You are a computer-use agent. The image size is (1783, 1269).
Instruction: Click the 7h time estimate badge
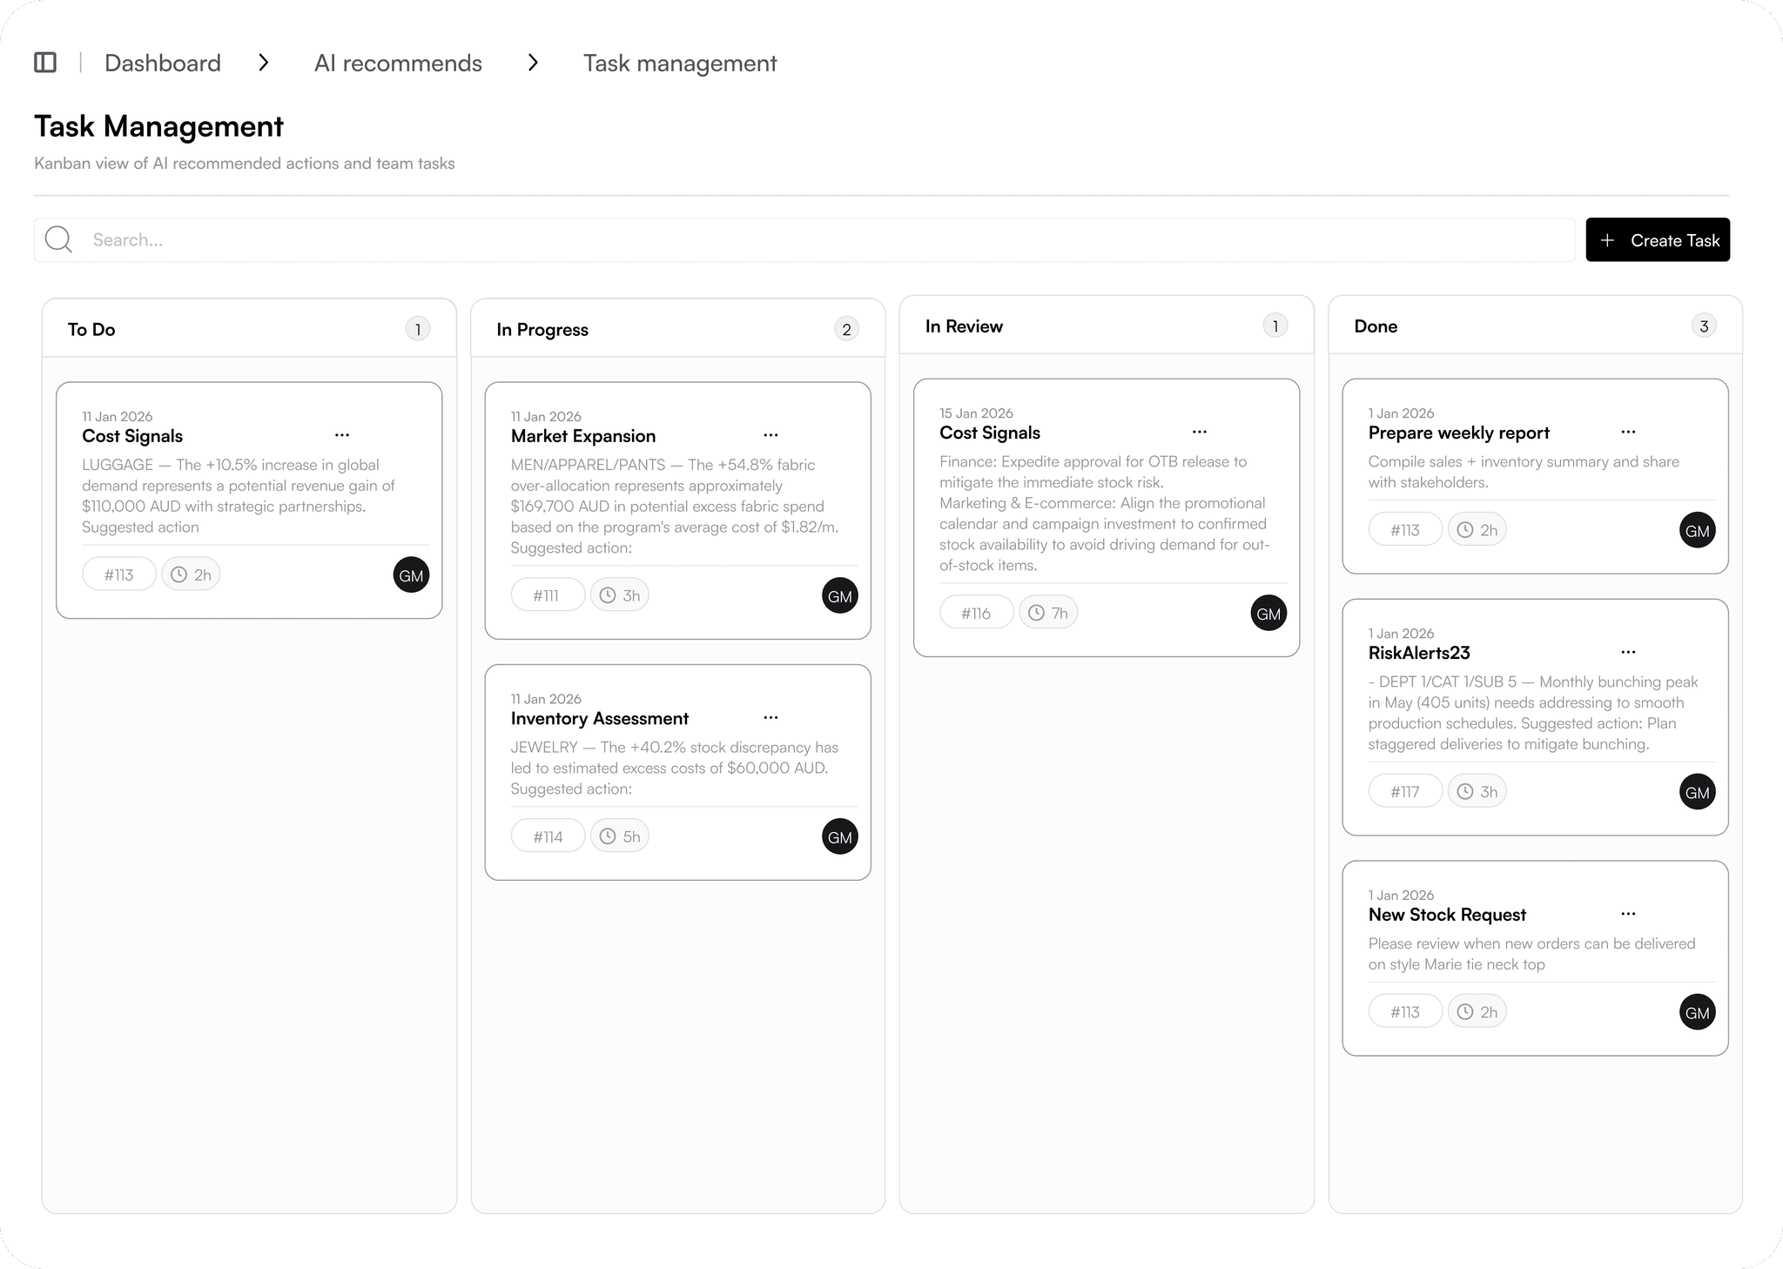click(1048, 613)
